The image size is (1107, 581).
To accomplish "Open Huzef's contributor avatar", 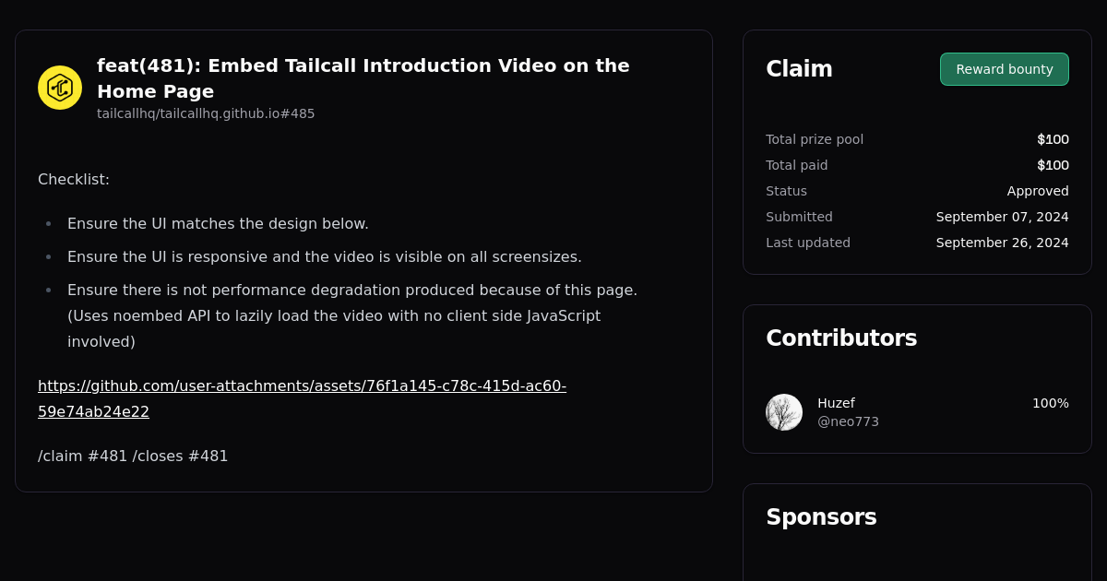I will point(783,412).
